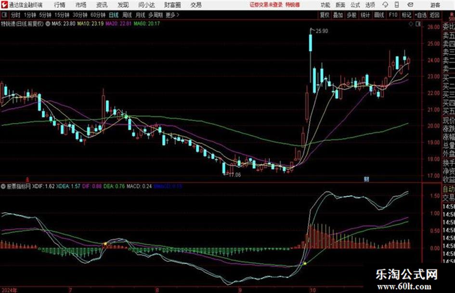This screenshot has height=293, width=455.
Task: Open the 问小达 menu
Action: [146, 5]
